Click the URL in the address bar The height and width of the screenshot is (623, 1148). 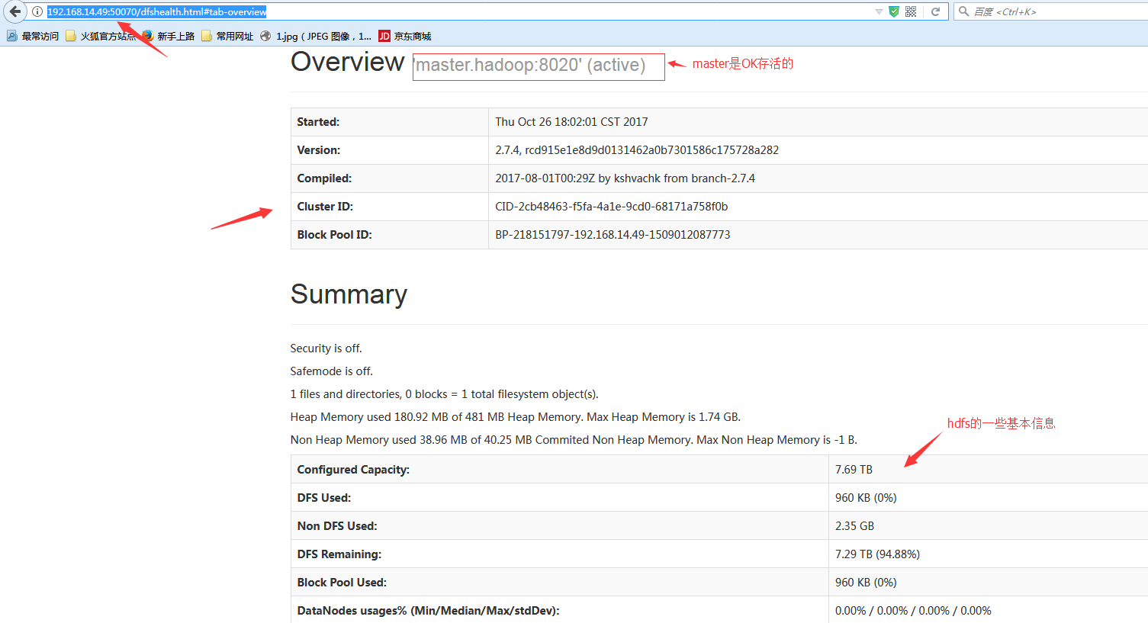coord(157,11)
